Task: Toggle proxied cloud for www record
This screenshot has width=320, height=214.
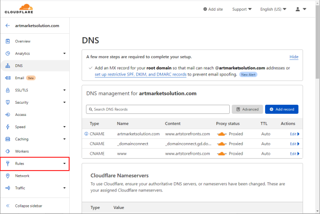Action: [x=222, y=154]
